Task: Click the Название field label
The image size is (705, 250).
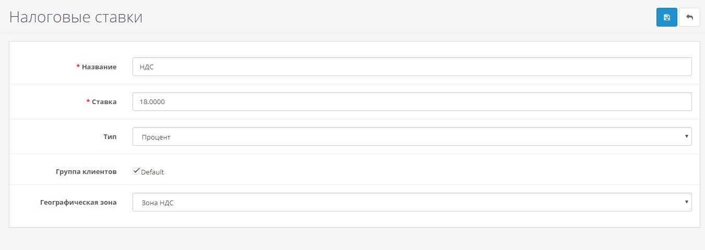Action: point(99,67)
